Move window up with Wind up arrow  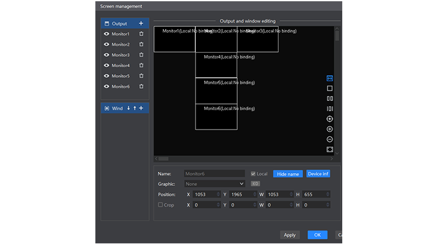[x=134, y=108]
